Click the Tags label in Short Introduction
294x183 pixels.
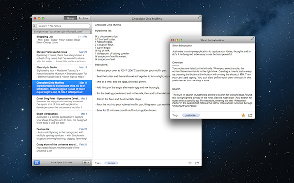[x=176, y=115]
